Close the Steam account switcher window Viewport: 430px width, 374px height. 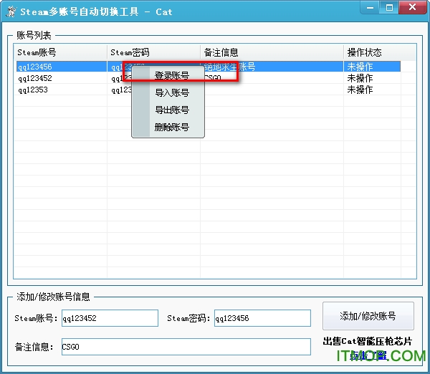[413, 7]
